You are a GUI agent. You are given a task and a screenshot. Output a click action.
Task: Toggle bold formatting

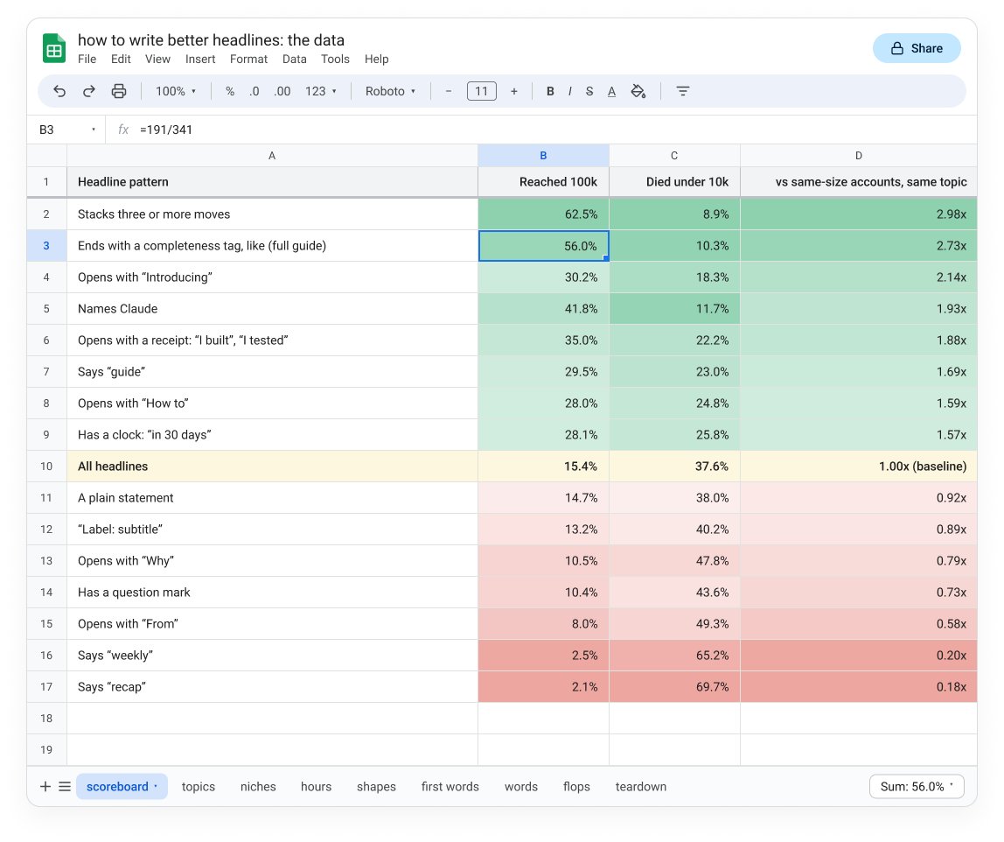(550, 91)
